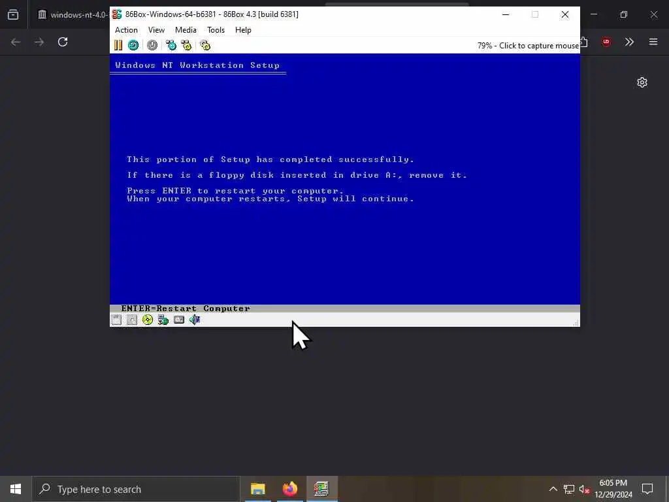669x502 pixels.
Task: Open the browser hamburger menu
Action: tap(653, 42)
